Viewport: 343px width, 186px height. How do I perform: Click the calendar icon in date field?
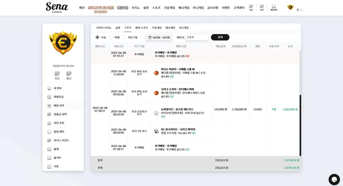click(150, 37)
